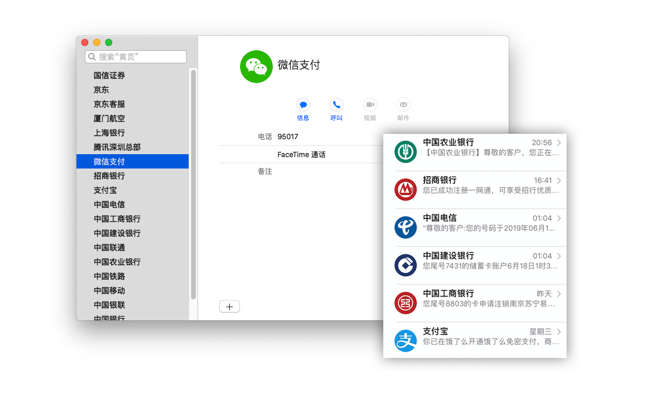Click the call (呼叫) phone icon
Screen dimensions: 646x395
[337, 105]
